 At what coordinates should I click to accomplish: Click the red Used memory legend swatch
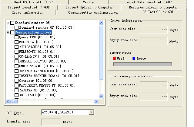click(x=115, y=59)
